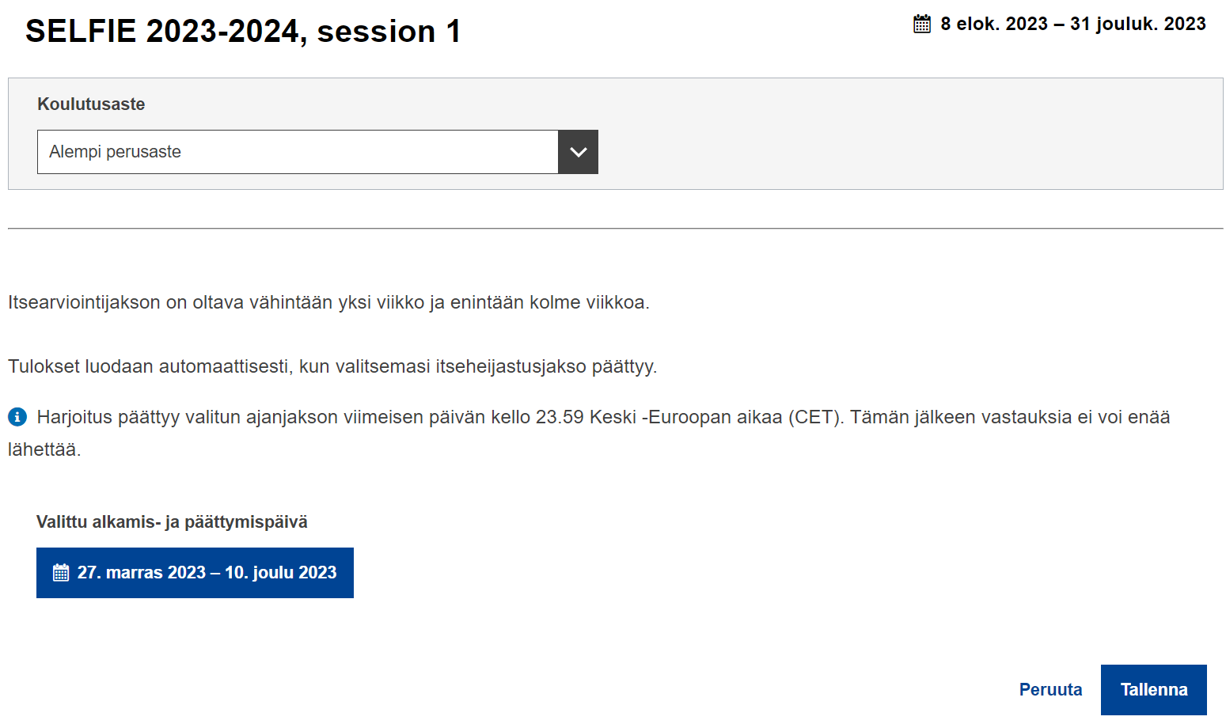Viewport: 1226px width, 724px height.
Task: Click the horizontal divider below Koulutusaste panel
Action: click(x=616, y=229)
